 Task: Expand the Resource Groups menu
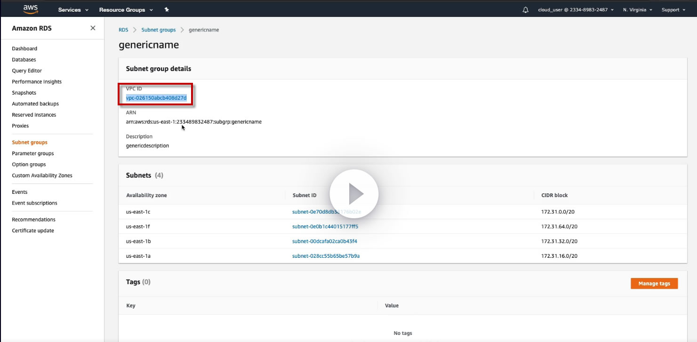tap(126, 10)
